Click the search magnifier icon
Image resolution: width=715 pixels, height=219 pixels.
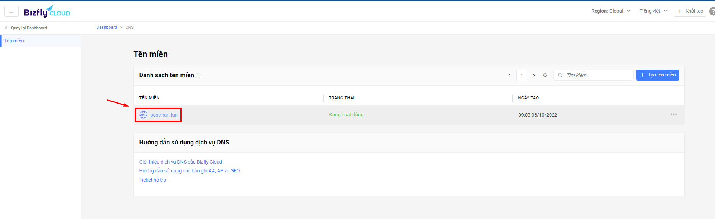[560, 75]
